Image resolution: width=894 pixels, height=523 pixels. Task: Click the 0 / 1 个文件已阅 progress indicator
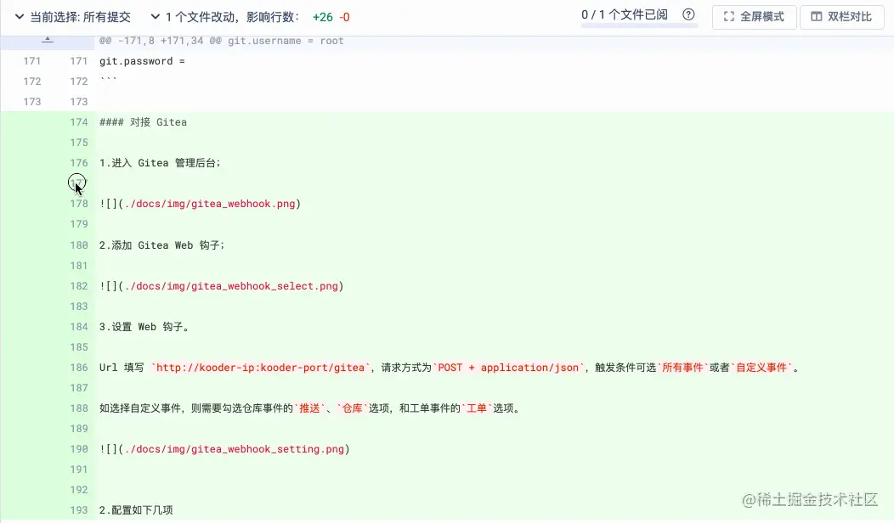coord(625,14)
